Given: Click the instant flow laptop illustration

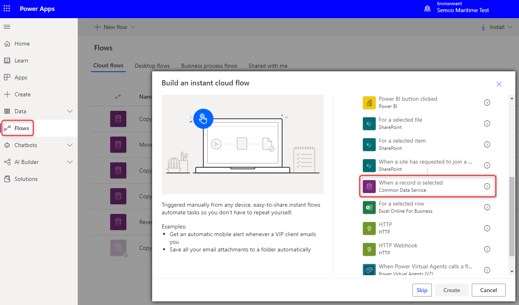Looking at the screenshot, I should (x=243, y=145).
